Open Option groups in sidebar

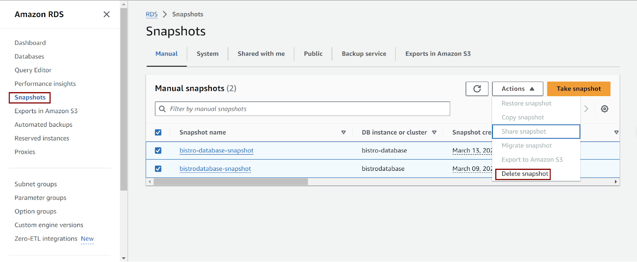tap(35, 212)
